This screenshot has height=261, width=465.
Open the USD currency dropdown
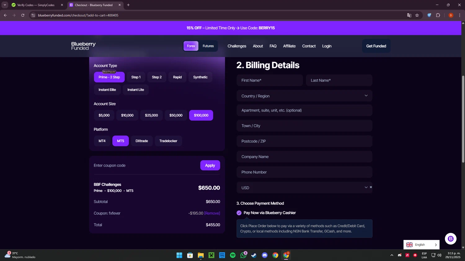304,188
